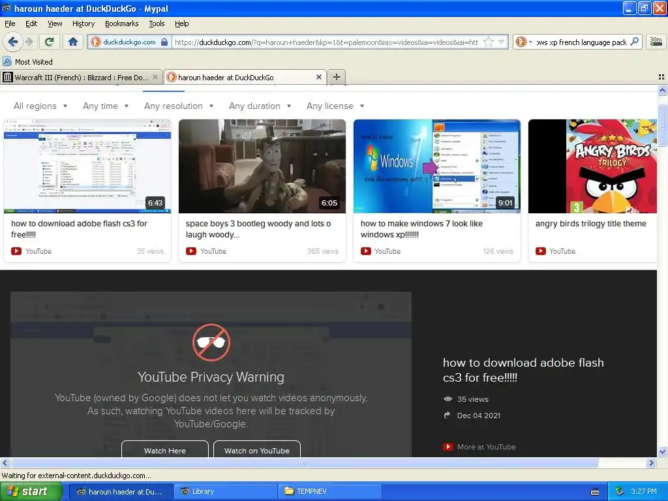Open the Bookmarks menu

point(122,23)
